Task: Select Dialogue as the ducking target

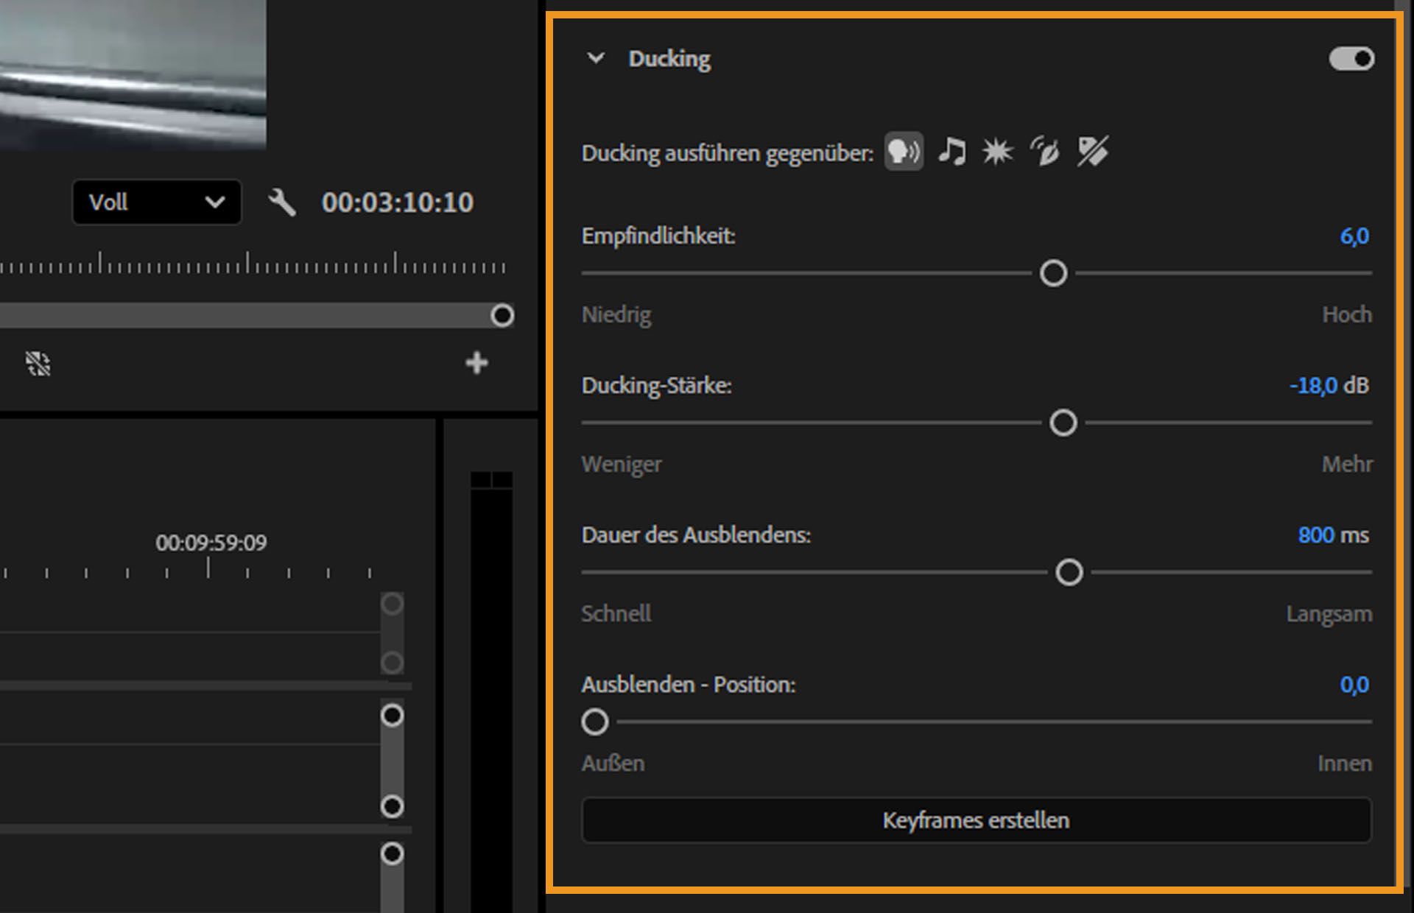Action: [x=904, y=152]
